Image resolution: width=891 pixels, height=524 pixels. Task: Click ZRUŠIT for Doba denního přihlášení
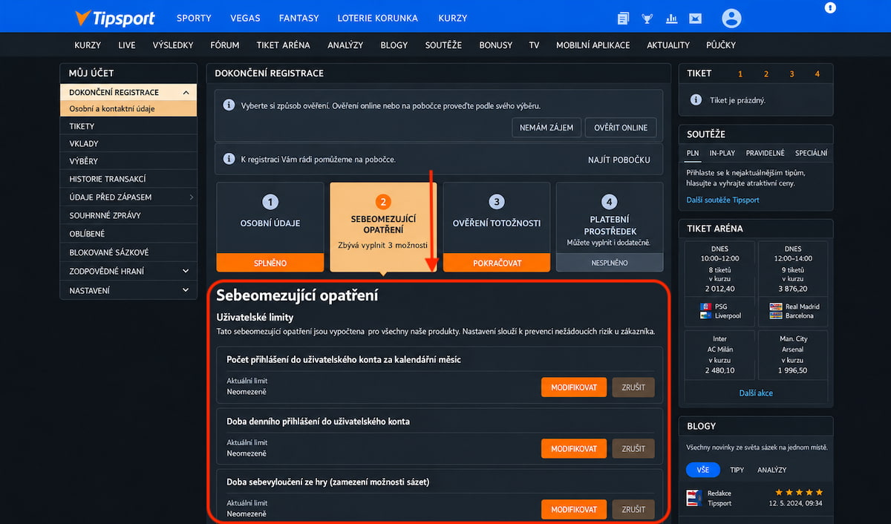[x=633, y=449]
